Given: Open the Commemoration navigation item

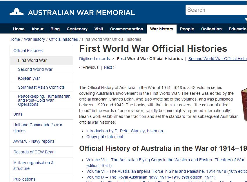Looking at the screenshot, I should pyautogui.click(x=127, y=29).
